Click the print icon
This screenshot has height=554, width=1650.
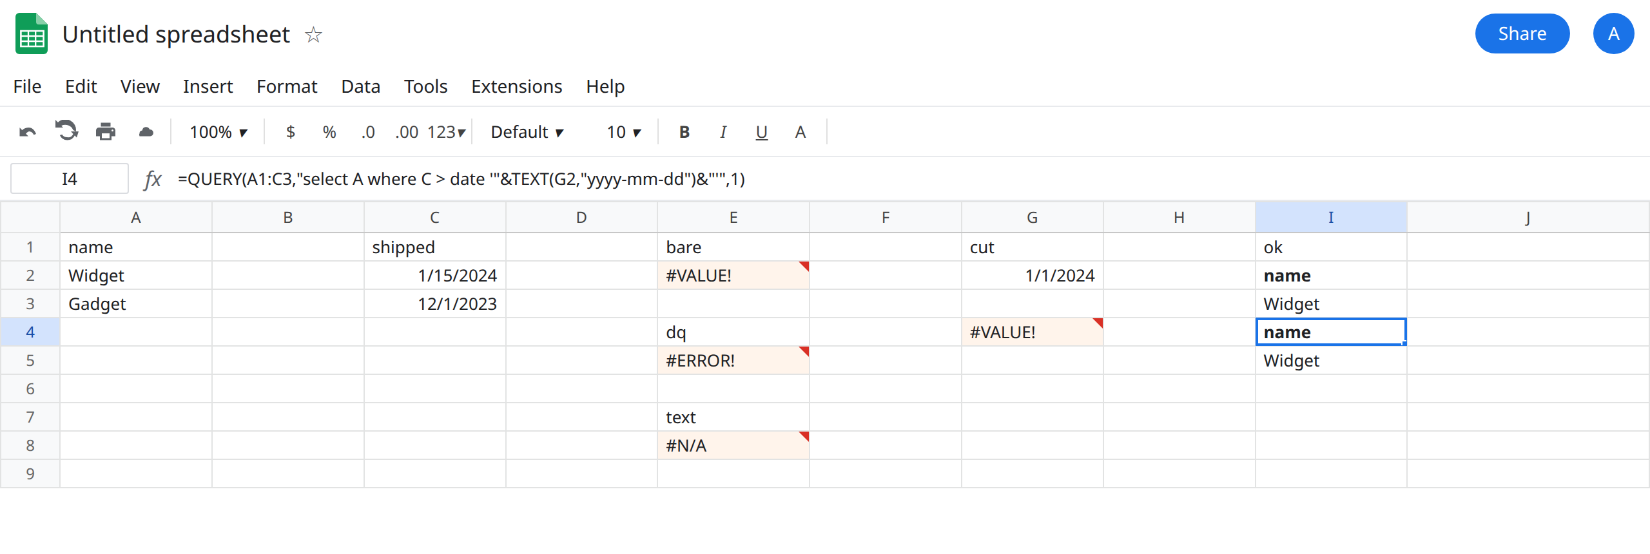click(x=106, y=132)
